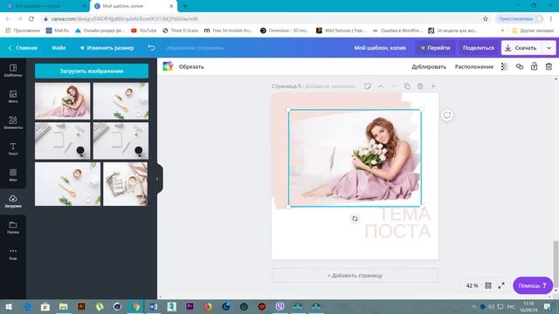Viewport: 559px width, 314px height.
Task: Click the image effects color icon
Action: (x=168, y=66)
